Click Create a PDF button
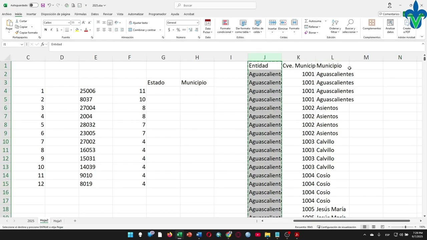This screenshot has width=427, height=240. pyautogui.click(x=407, y=26)
